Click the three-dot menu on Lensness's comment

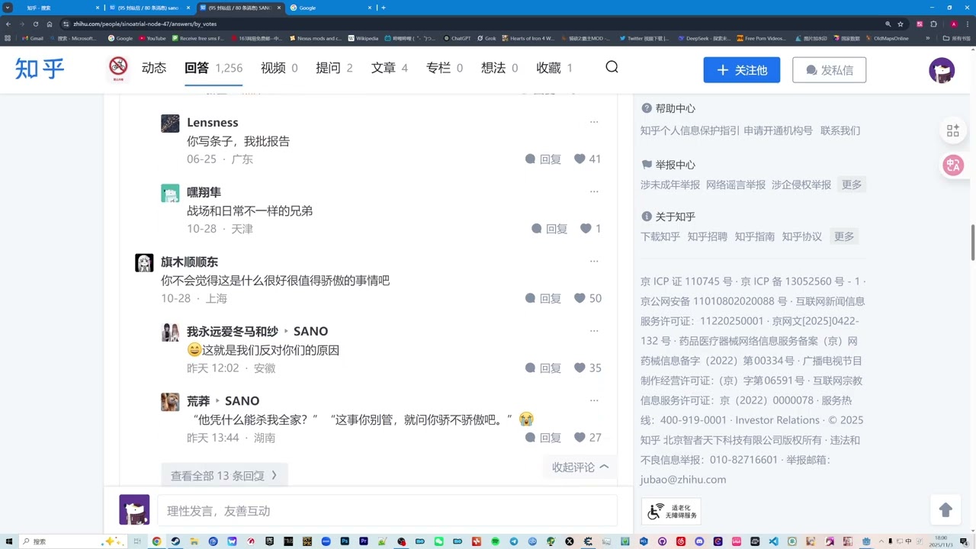click(x=594, y=122)
